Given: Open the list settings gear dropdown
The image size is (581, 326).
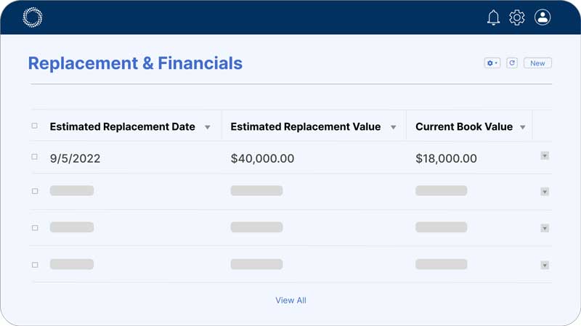Looking at the screenshot, I should click(492, 63).
